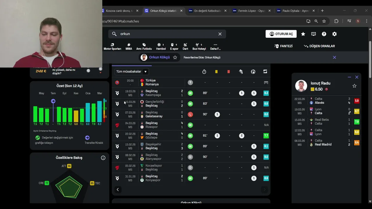Select the MMA sport category
This screenshot has width=372, height=209.
click(x=129, y=47)
